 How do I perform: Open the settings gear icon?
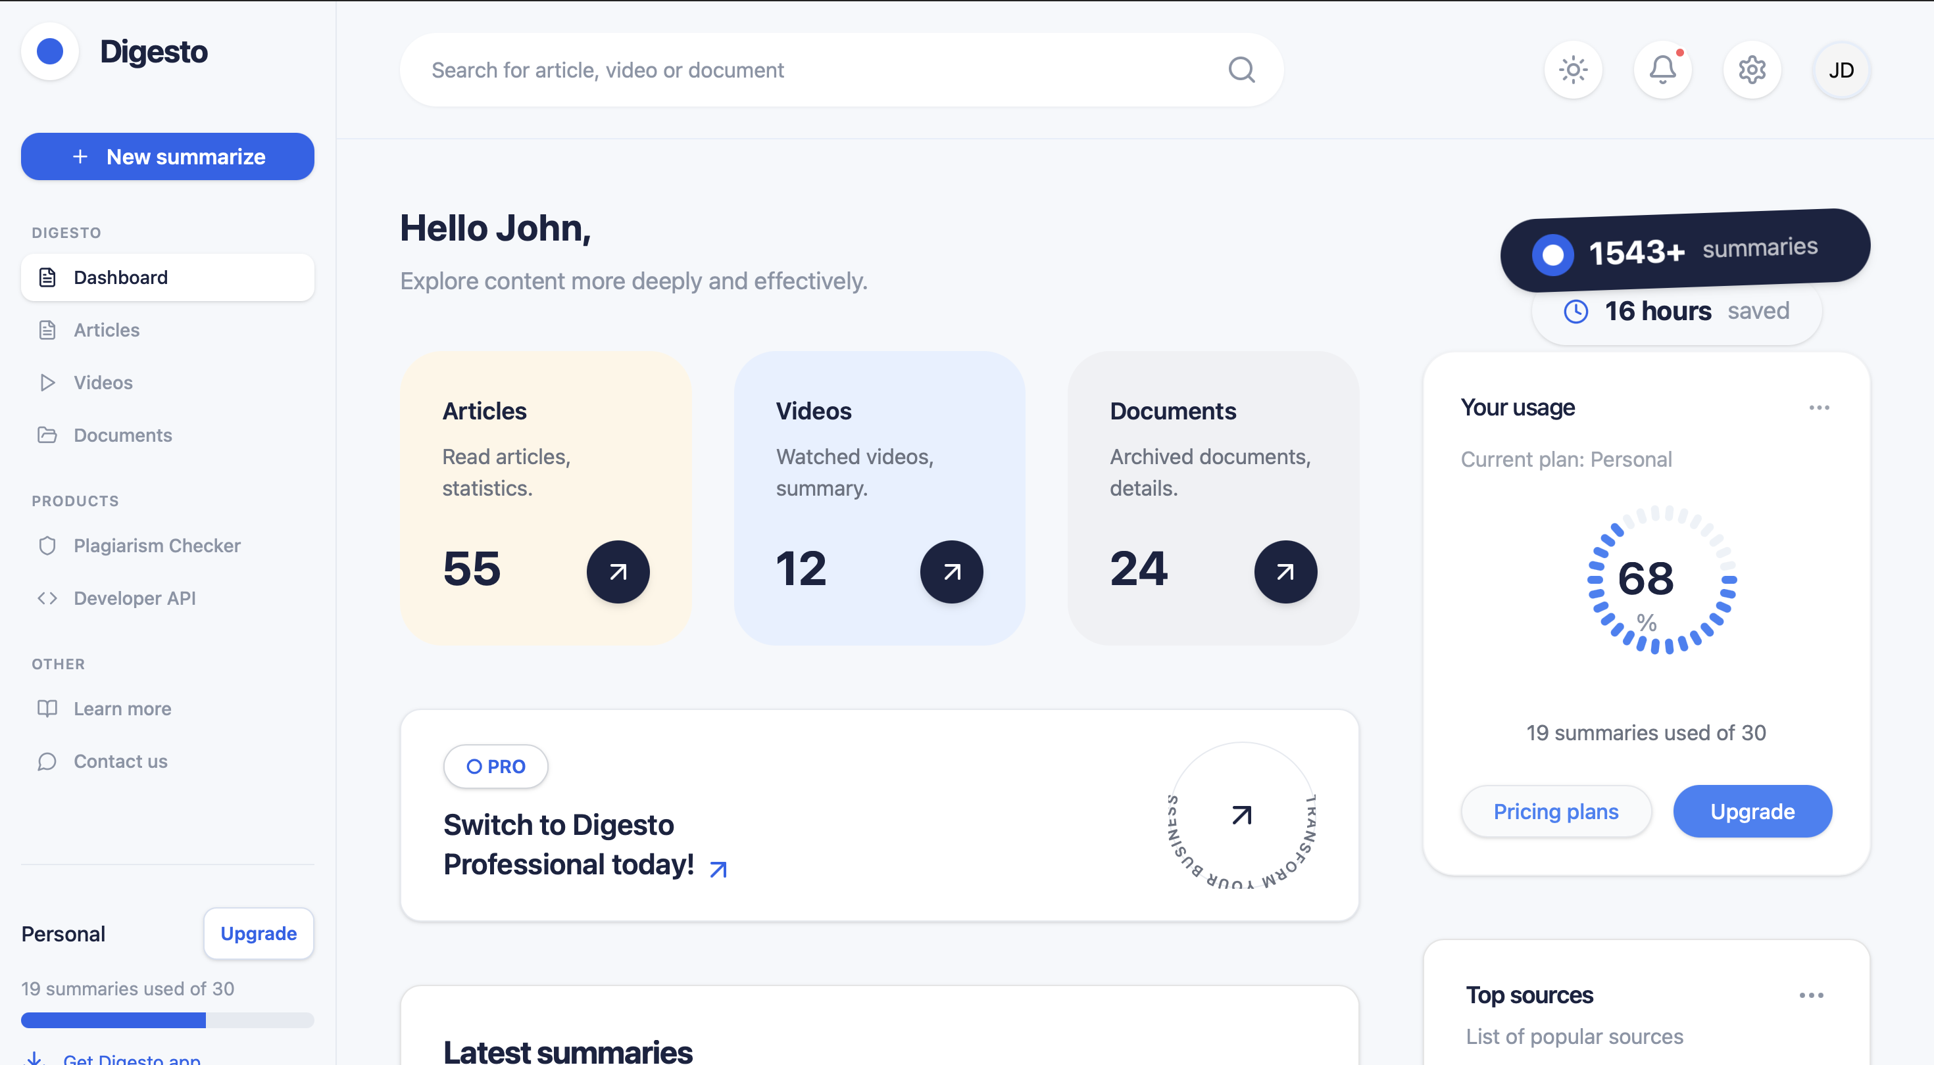(1752, 70)
